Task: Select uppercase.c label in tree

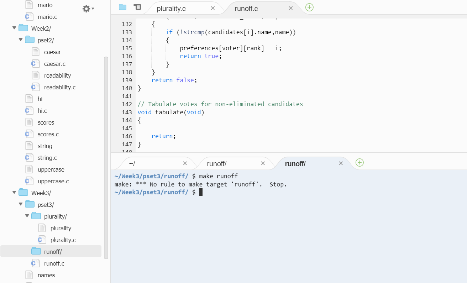Action: pos(53,181)
